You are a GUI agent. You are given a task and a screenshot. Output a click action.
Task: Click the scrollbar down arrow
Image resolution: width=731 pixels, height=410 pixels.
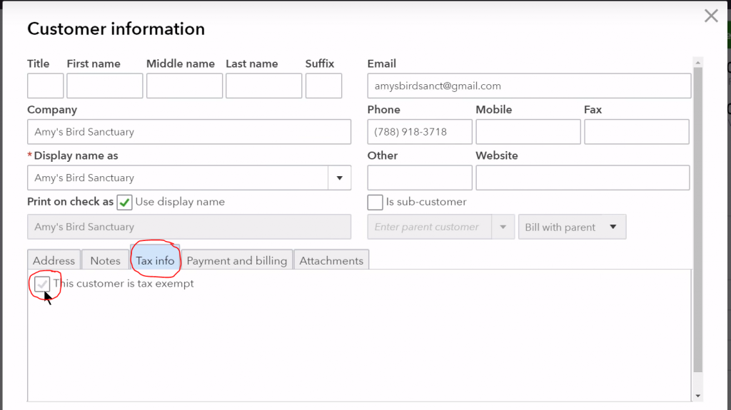pyautogui.click(x=697, y=395)
